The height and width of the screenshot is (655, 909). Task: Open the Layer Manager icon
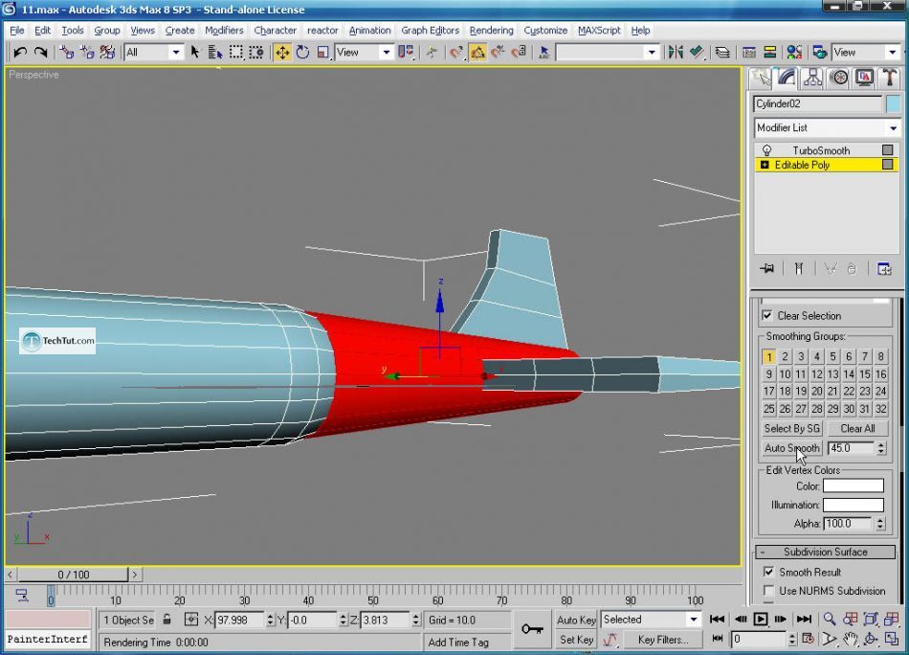tap(722, 53)
